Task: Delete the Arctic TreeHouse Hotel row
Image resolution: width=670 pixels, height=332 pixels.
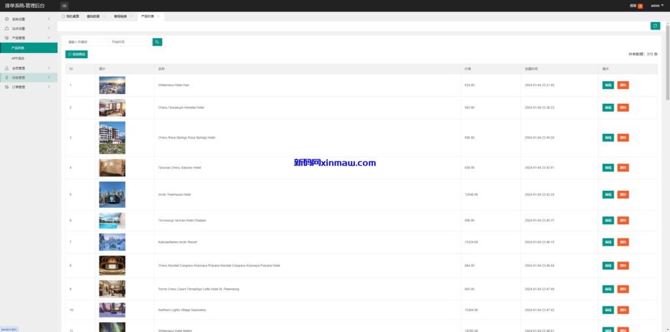Action: (x=623, y=195)
